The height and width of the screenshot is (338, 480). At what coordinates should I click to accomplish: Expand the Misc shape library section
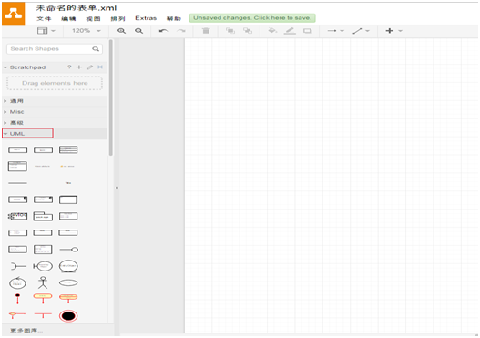coord(55,112)
